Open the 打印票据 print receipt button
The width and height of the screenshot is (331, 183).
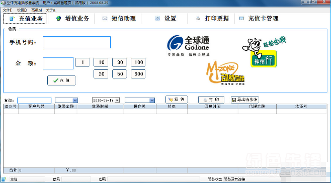[x=212, y=19]
